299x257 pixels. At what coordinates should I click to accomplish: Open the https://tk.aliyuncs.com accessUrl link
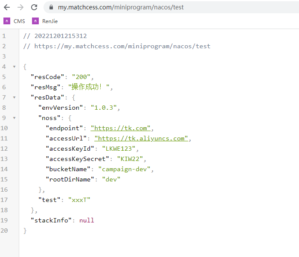point(141,138)
